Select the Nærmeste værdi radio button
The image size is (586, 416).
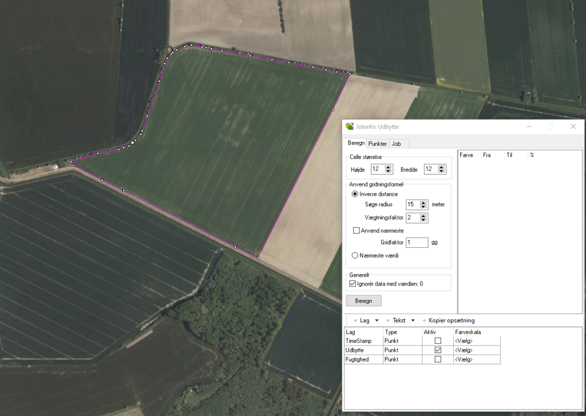[x=355, y=255]
